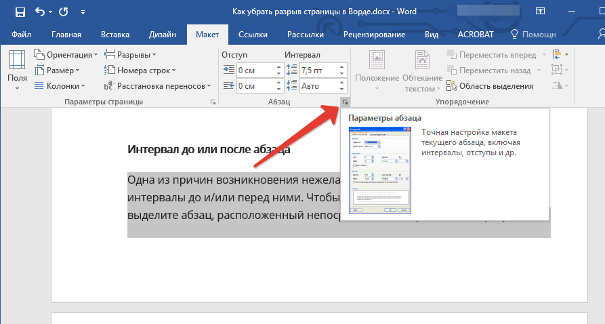Launch Параметры страницы dialog launcher
This screenshot has width=605, height=324.
pyautogui.click(x=213, y=102)
